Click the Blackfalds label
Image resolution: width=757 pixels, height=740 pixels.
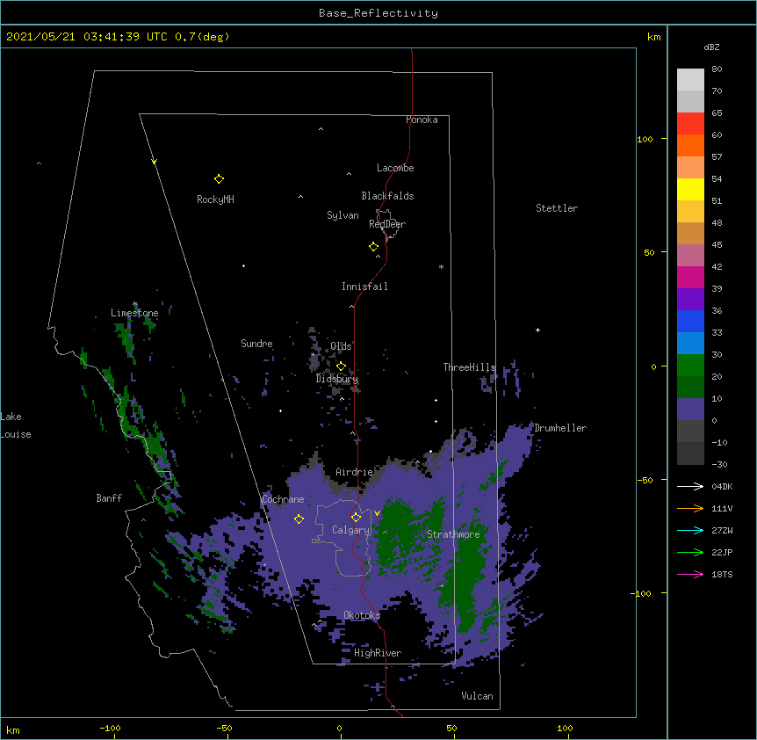point(387,196)
